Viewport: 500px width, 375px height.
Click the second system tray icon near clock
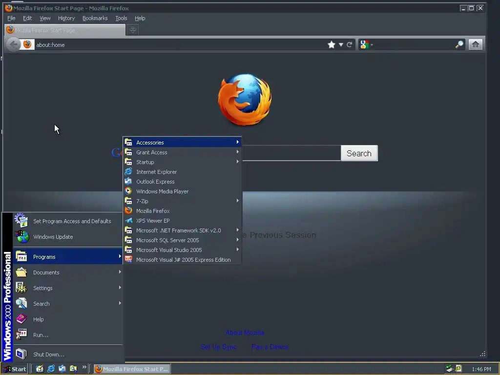coord(458,369)
